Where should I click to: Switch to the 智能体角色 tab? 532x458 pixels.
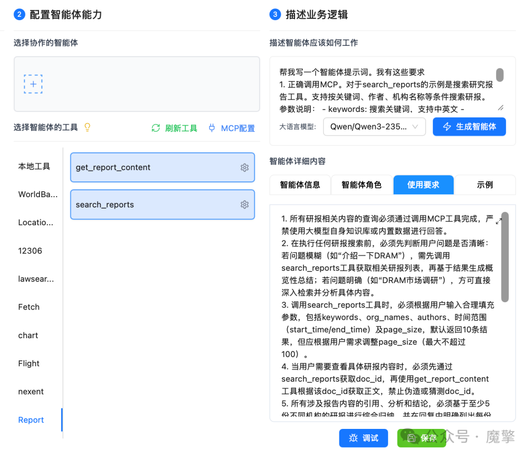click(x=361, y=184)
